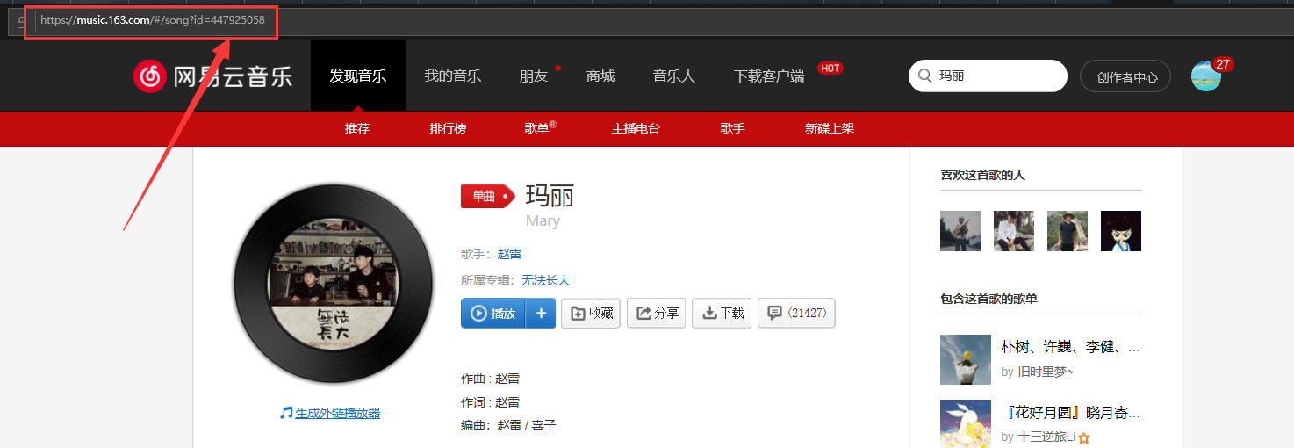Click the 下载 button
The width and height of the screenshot is (1294, 448).
click(722, 313)
